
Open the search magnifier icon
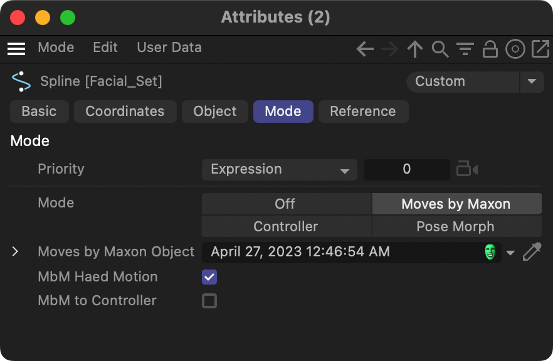(x=440, y=49)
